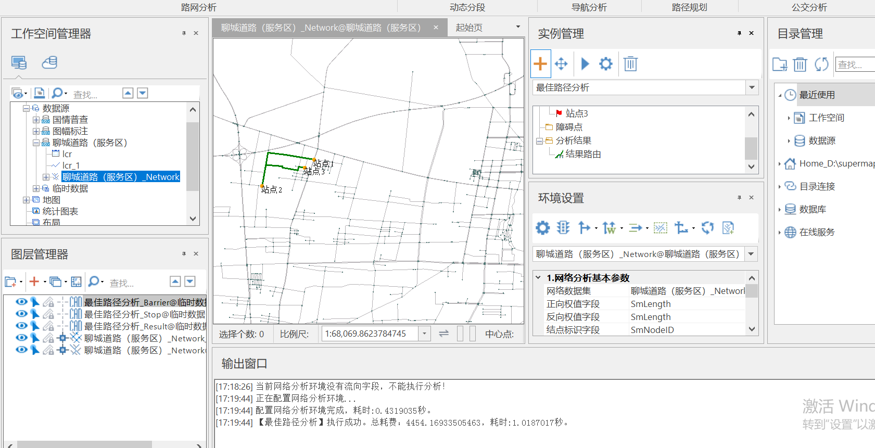Open the network dataset dropdown in 环境设置

click(x=751, y=254)
